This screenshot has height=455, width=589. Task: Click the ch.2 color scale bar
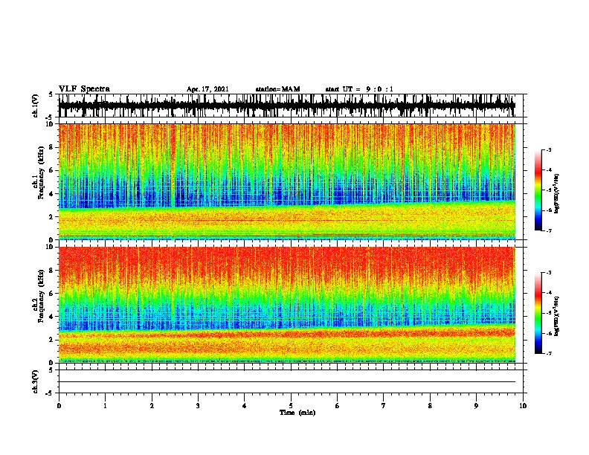coord(538,313)
